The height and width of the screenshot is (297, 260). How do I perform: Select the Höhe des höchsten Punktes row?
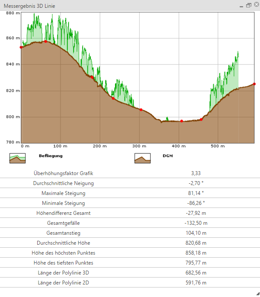tap(130, 253)
